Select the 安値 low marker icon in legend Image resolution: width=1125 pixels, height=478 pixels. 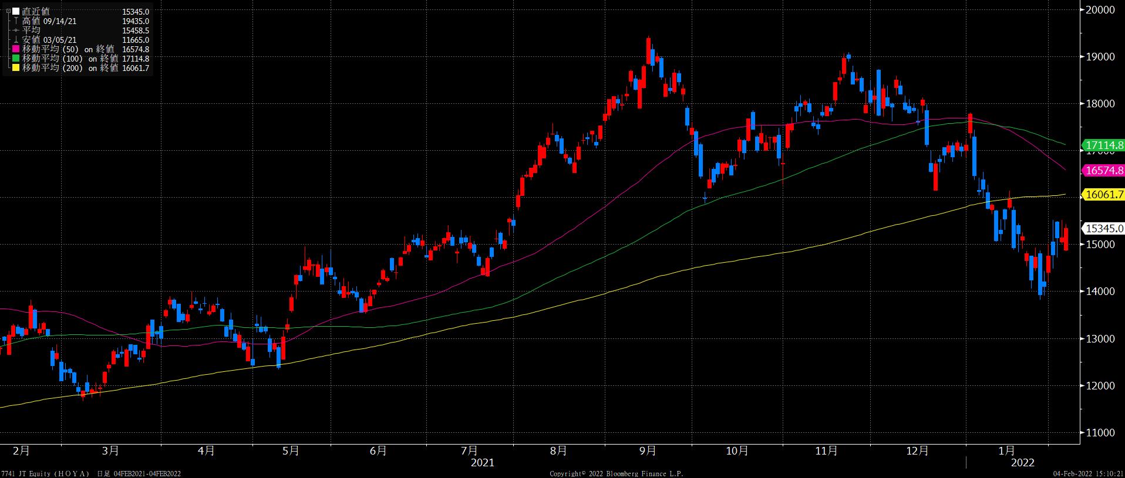point(16,40)
